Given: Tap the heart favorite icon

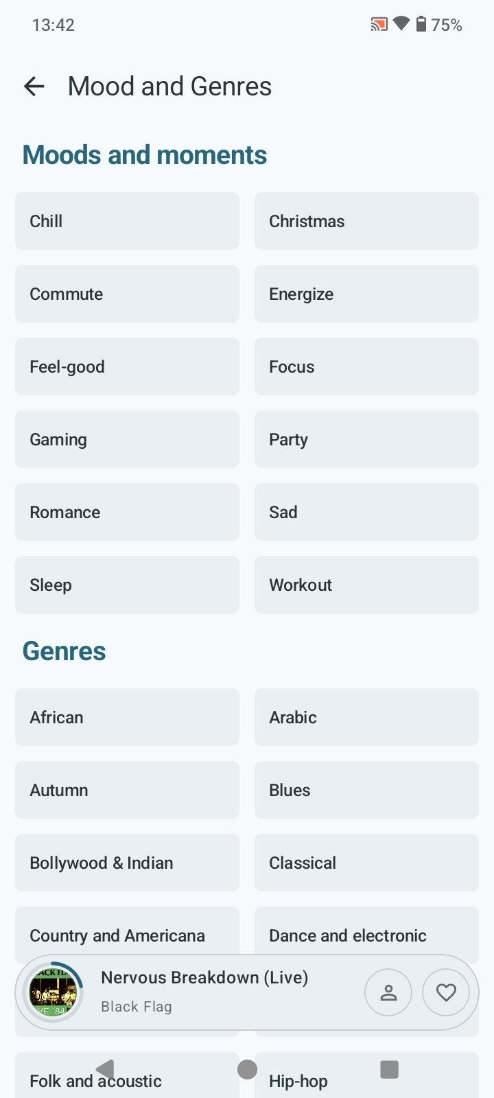Looking at the screenshot, I should (x=446, y=992).
